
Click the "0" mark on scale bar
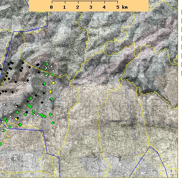pos(51,7)
